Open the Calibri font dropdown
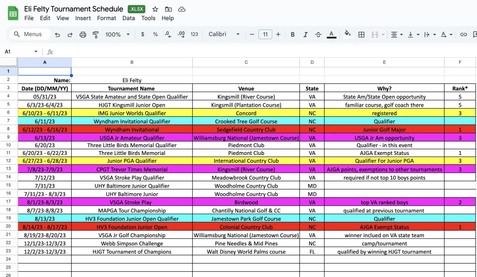This screenshot has width=477, height=277. 224,35
